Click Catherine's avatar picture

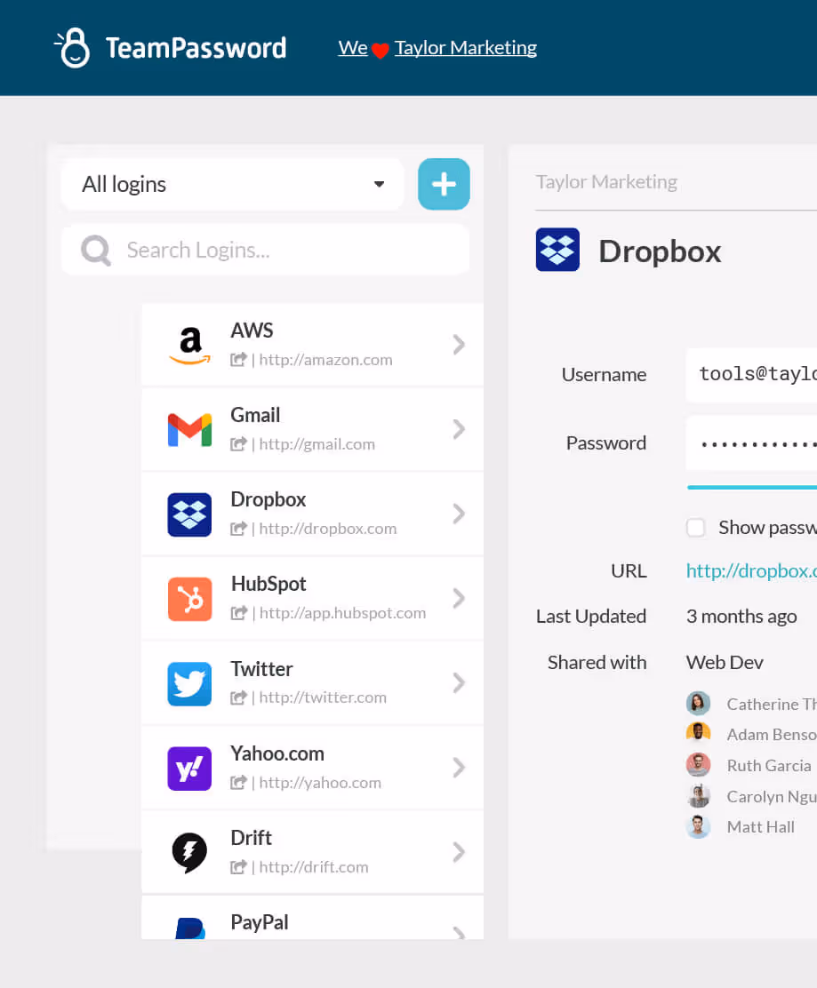699,703
